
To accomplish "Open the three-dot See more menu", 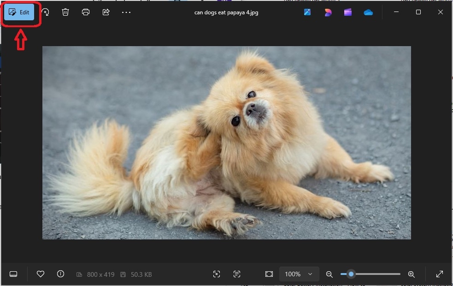I will click(126, 12).
